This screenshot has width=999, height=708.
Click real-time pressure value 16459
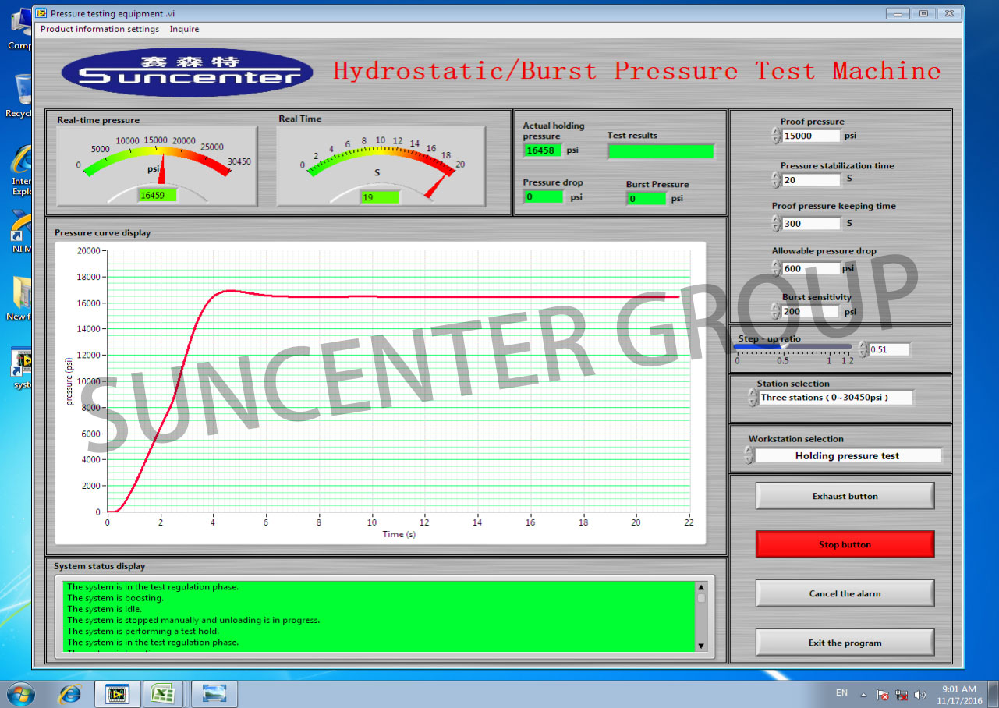[157, 196]
